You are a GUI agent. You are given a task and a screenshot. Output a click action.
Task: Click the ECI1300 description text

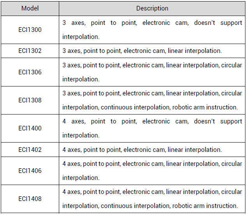click(152, 30)
